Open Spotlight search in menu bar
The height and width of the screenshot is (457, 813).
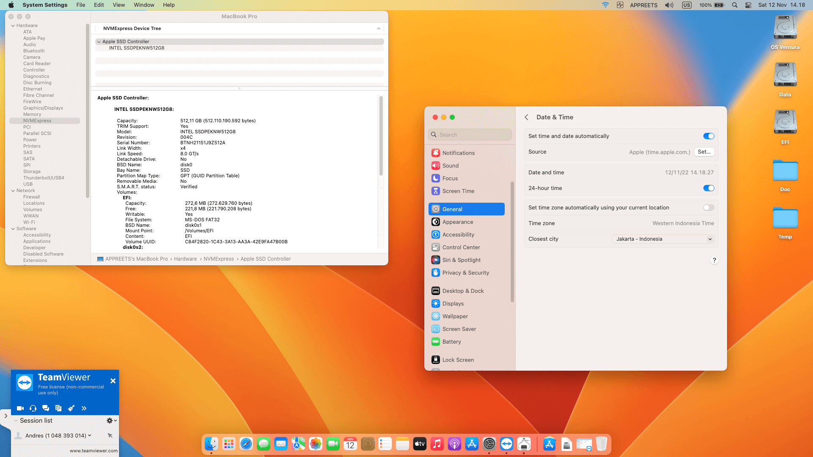click(x=735, y=5)
